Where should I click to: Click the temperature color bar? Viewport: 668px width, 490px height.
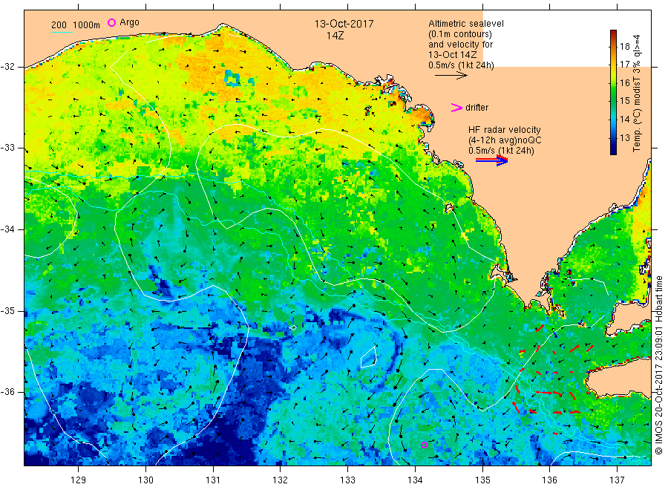coord(613,93)
